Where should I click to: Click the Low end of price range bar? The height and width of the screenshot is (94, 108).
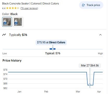click(x=5, y=53)
